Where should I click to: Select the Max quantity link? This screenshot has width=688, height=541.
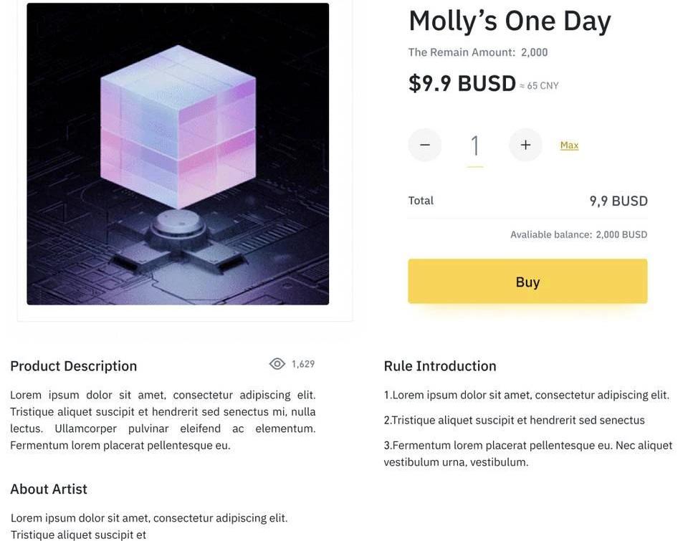(569, 145)
